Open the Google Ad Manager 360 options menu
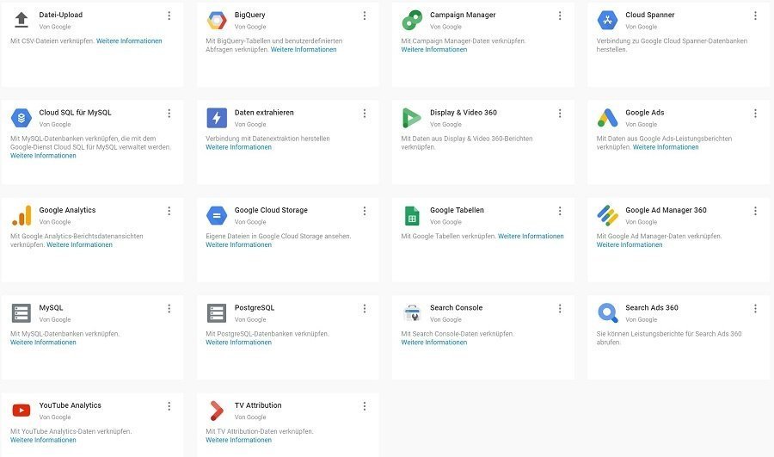This screenshot has height=457, width=774. 755,211
